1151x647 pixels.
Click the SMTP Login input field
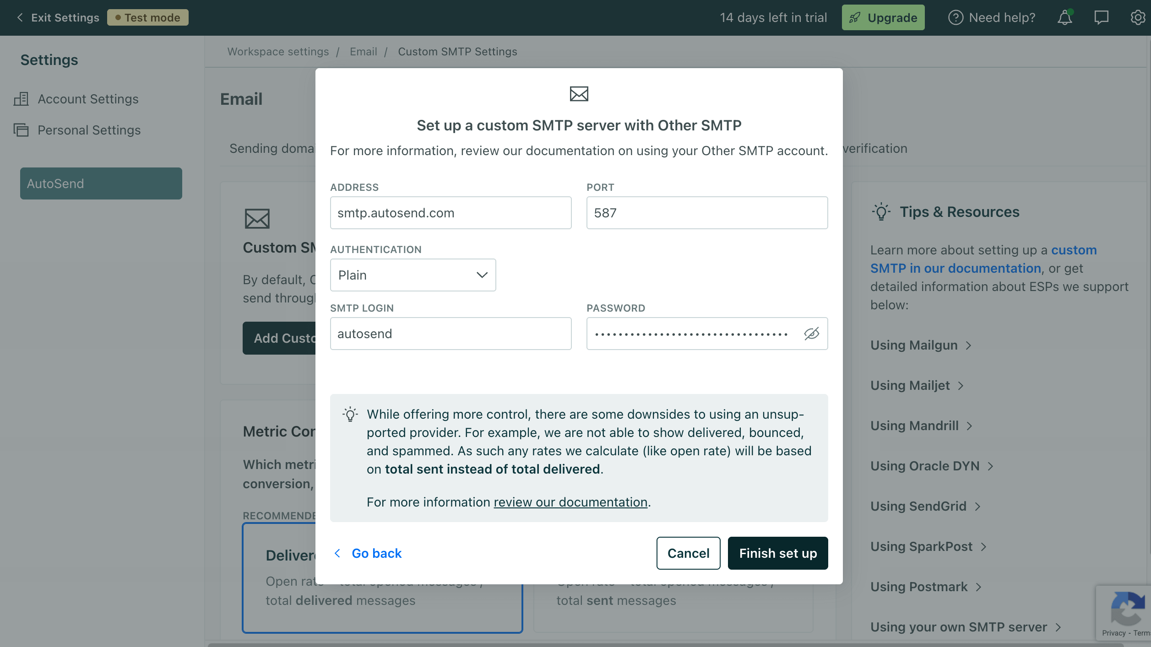[451, 334]
